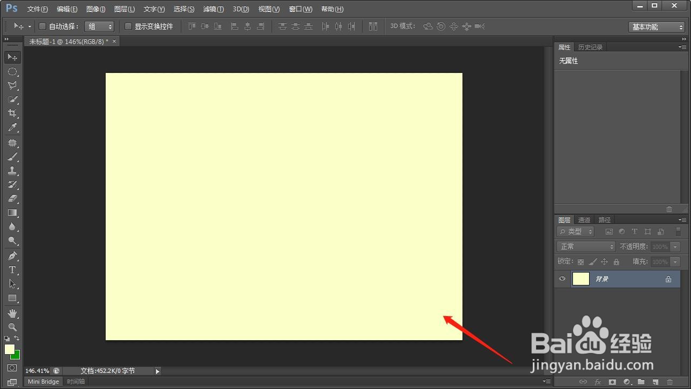691x389 pixels.
Task: Toggle lock transparent pixels icon
Action: tap(580, 262)
